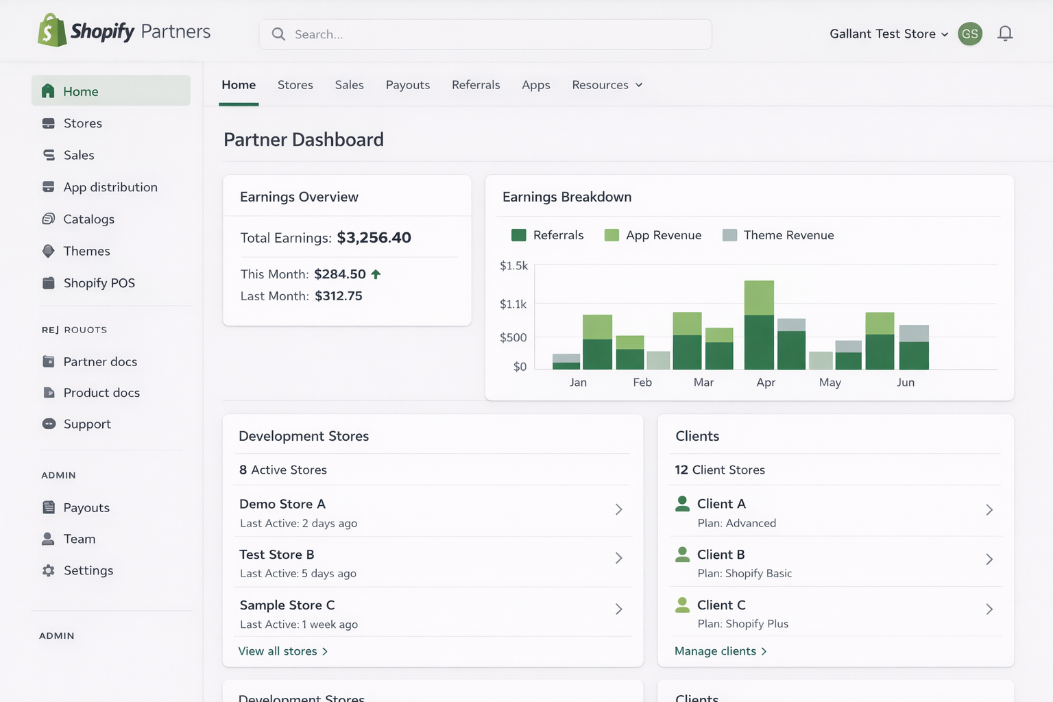1053x702 pixels.
Task: Expand the Resources dropdown menu
Action: point(607,85)
